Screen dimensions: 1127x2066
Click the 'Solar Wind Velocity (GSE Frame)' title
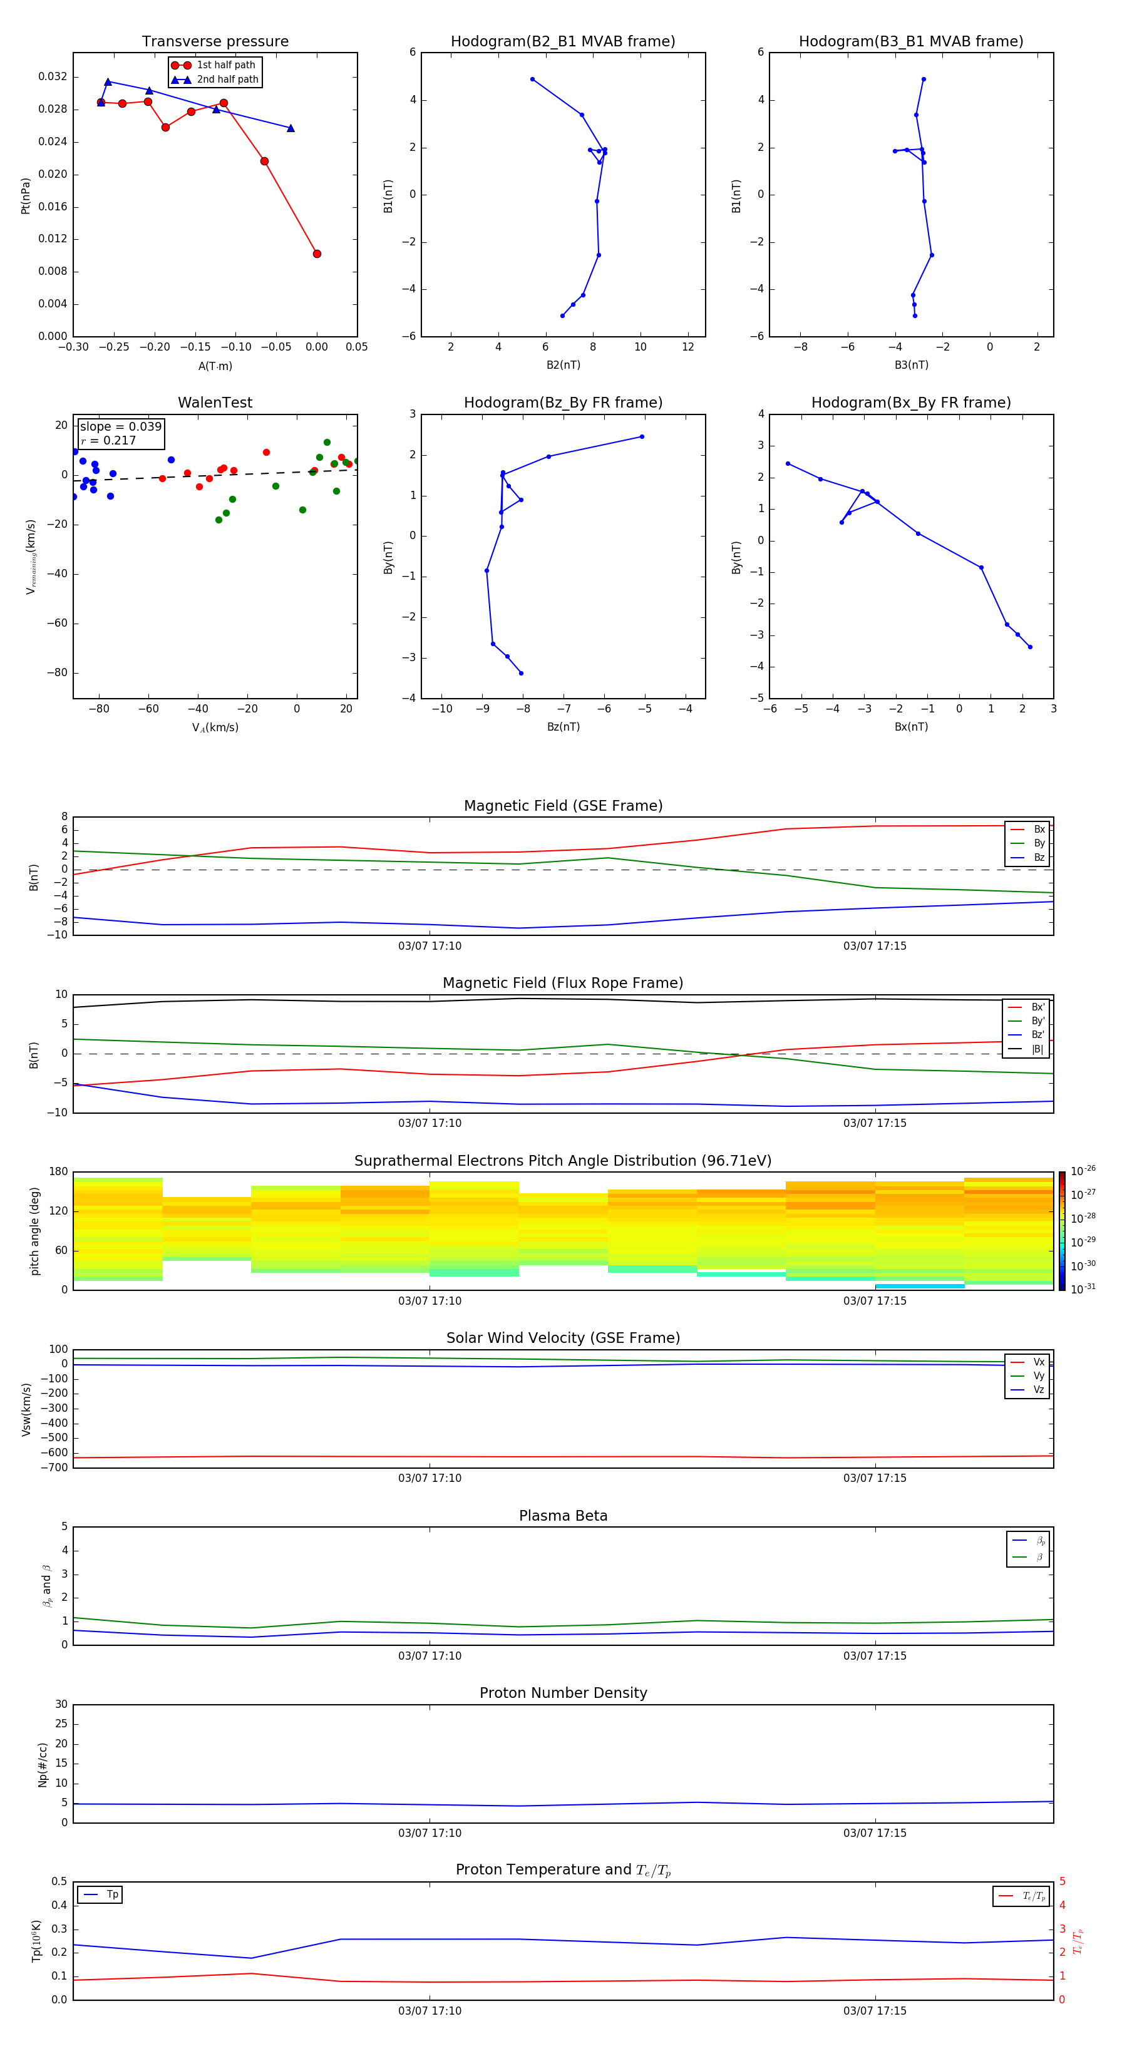[x=563, y=1338]
